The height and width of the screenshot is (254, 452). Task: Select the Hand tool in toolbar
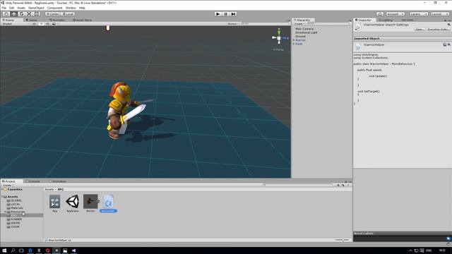(6, 14)
